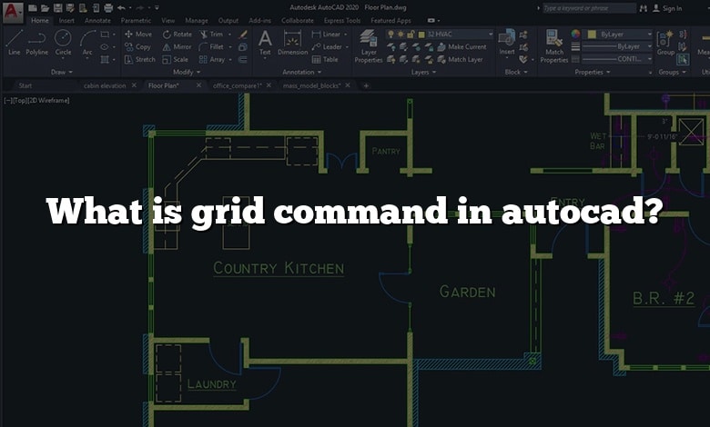Click the Scale tool

[175, 59]
